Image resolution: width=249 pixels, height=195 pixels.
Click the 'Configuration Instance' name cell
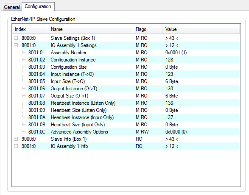pyautogui.click(x=73, y=60)
